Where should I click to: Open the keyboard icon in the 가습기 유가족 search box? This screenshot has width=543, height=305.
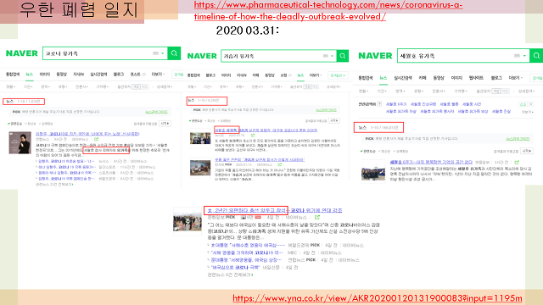click(x=326, y=56)
